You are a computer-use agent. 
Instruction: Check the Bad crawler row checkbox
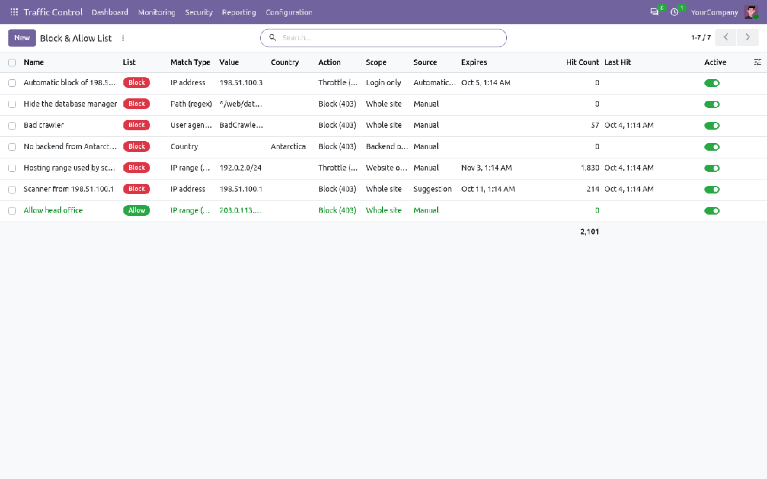coord(12,125)
